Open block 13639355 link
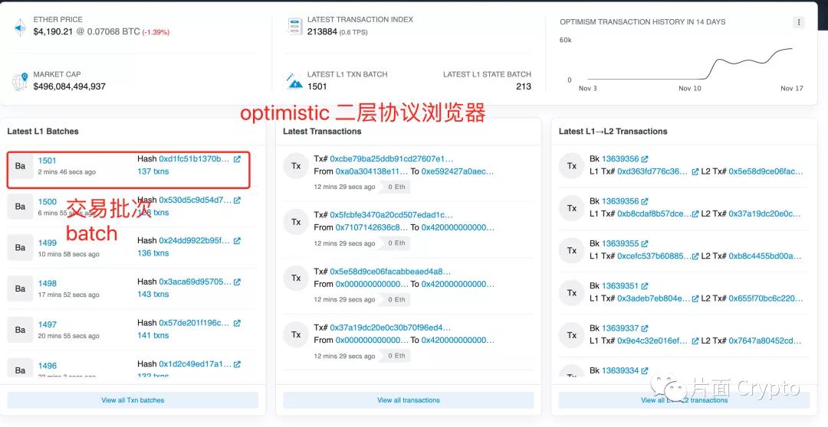This screenshot has height=427, width=828. tap(620, 243)
